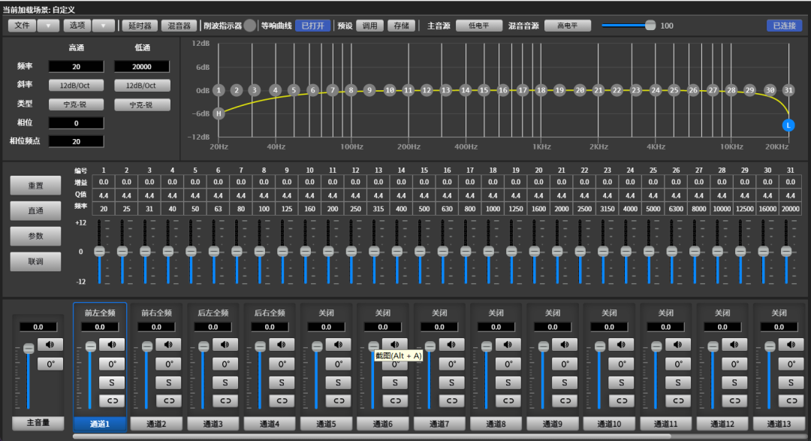Mute the master volume speaker icon
811x441 pixels.
pyautogui.click(x=50, y=345)
